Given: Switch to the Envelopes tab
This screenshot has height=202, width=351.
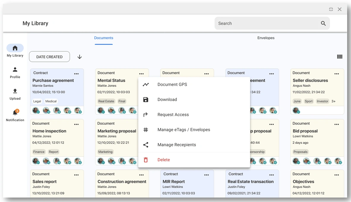Looking at the screenshot, I should pos(266,38).
